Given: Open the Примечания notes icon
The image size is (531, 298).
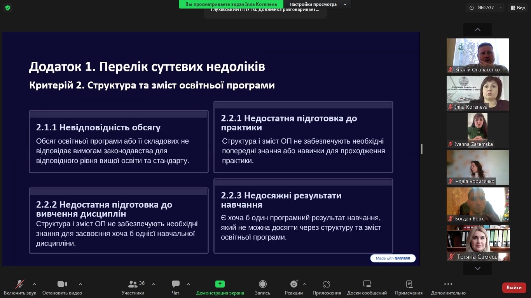Looking at the screenshot, I should [x=409, y=284].
